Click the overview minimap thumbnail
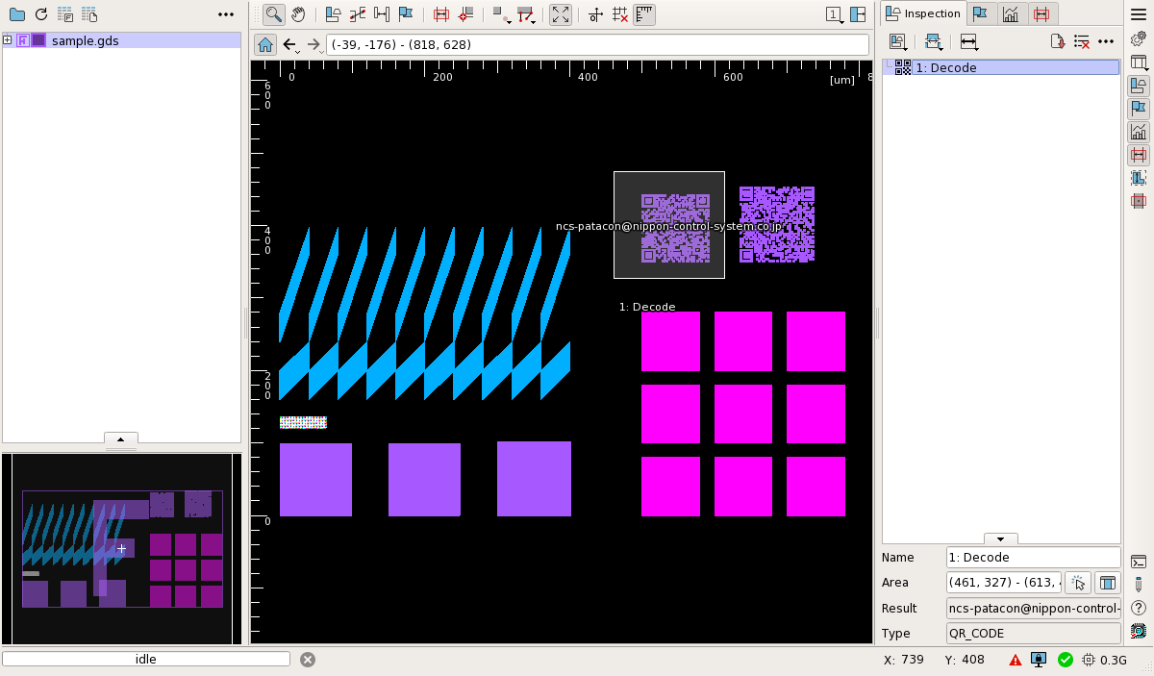Screen dimensions: 1154x676 (121, 548)
